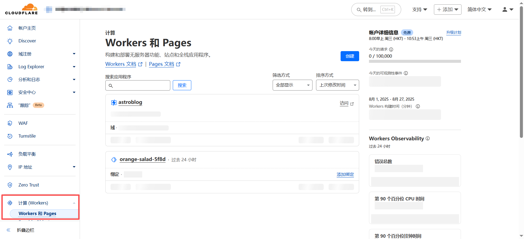This screenshot has height=239, width=524.
Task: Expand the 域注册 sidebar section
Action: tap(74, 54)
